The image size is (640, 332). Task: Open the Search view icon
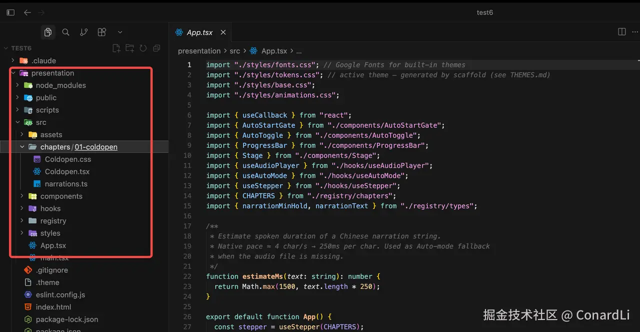[x=65, y=32]
